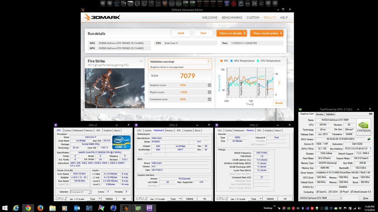Open Internet Explorer from taskbar

point(16,208)
